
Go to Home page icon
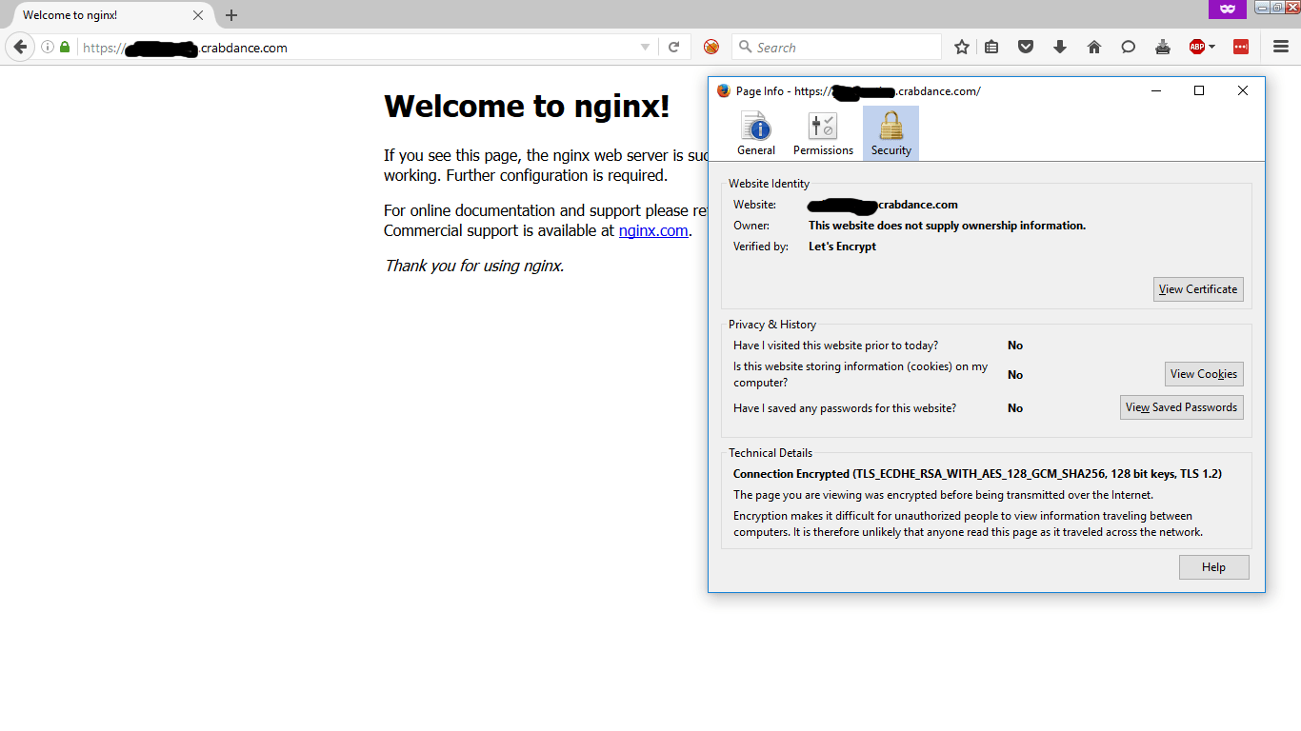(1094, 48)
